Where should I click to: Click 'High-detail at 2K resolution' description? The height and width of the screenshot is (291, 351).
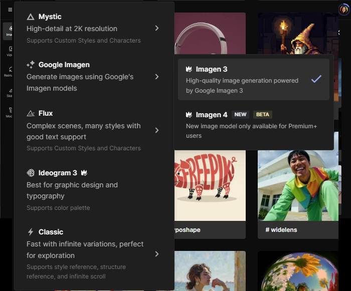click(x=72, y=29)
